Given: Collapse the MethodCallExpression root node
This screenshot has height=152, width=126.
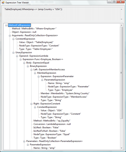Looking at the screenshot, I should tap(6, 26).
